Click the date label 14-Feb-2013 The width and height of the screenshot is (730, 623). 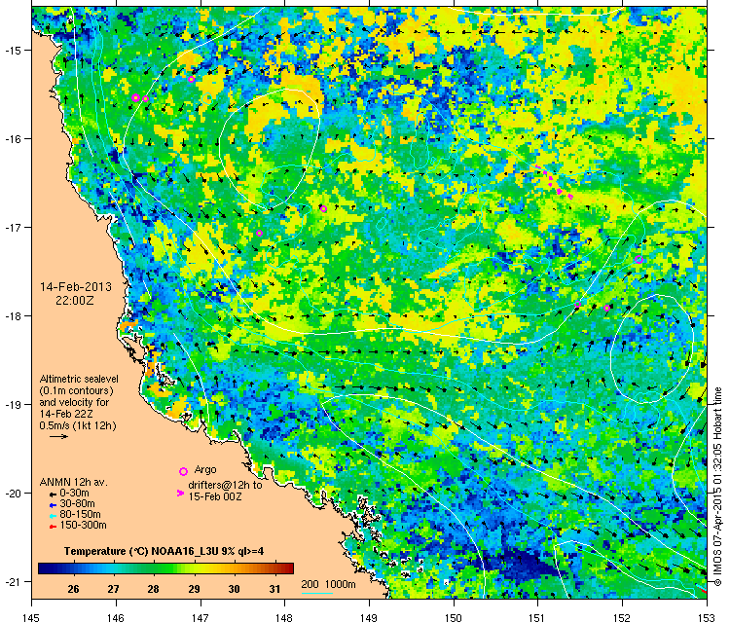tap(75, 287)
